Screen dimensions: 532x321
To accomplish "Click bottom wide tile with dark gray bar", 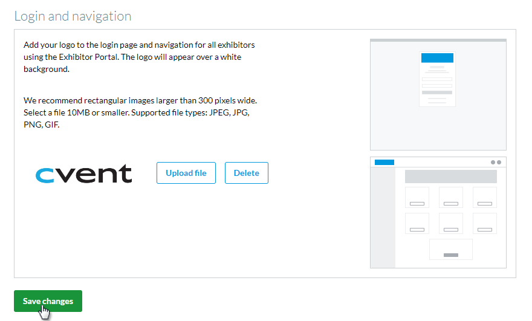I will coord(450,249).
